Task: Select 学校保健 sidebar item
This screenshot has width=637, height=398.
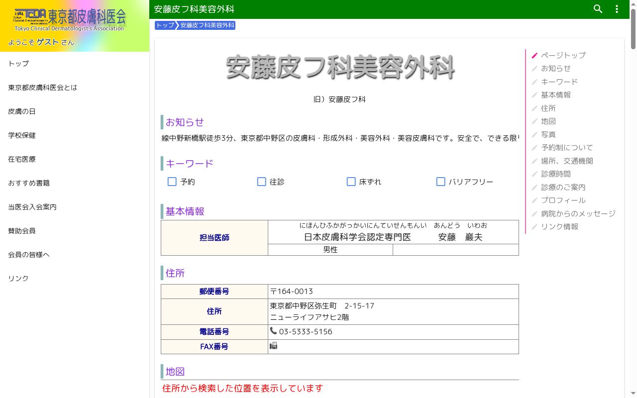Action: coord(75,135)
